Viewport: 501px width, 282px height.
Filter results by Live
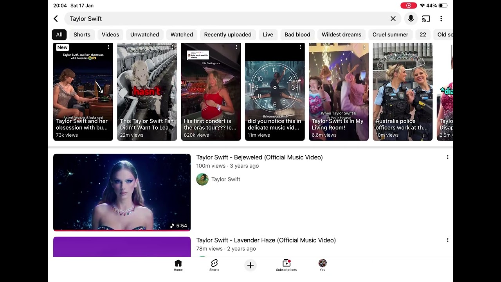point(268,34)
